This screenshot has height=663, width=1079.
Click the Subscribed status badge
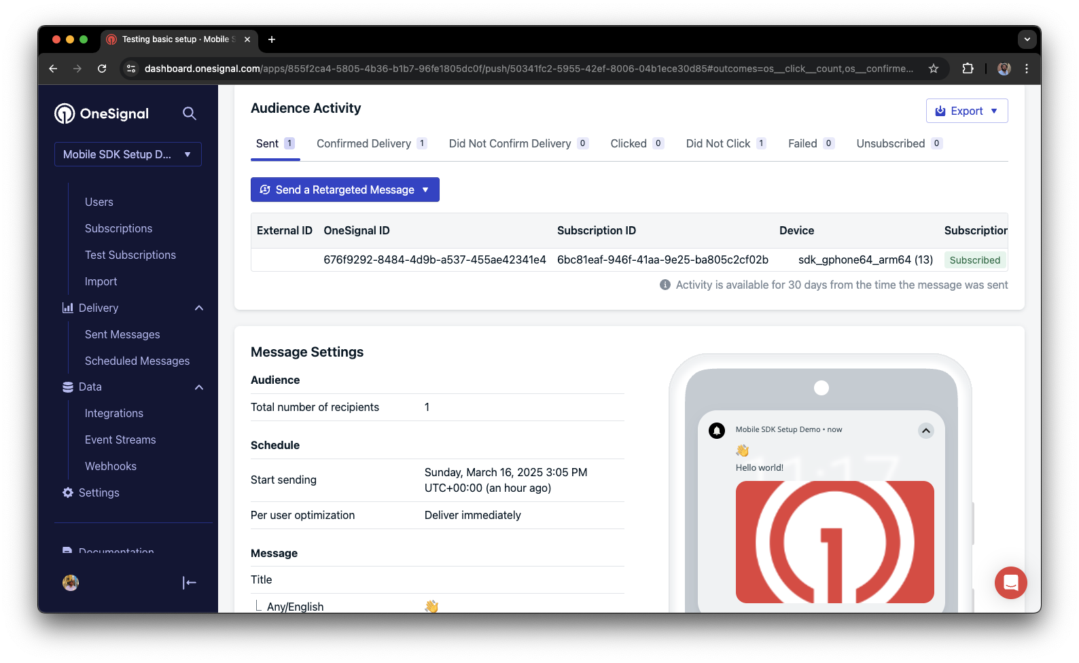(975, 260)
